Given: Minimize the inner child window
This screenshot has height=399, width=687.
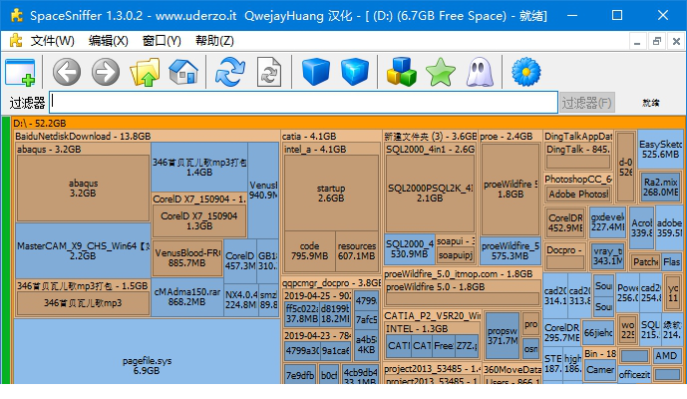Looking at the screenshot, I should coord(637,41).
